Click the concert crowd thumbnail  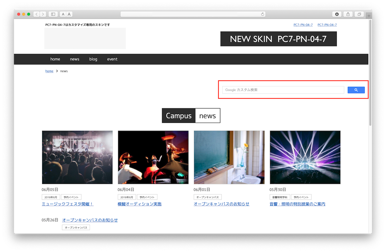[x=77, y=157]
